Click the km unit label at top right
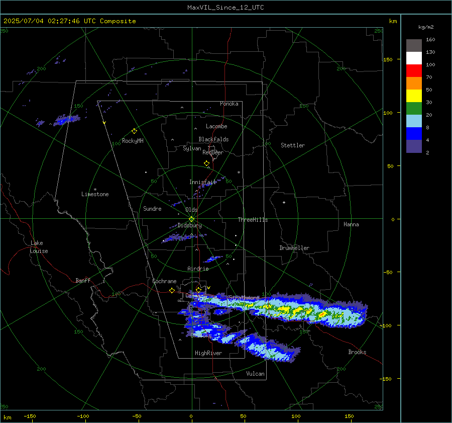This screenshot has width=452, height=423. (393, 21)
